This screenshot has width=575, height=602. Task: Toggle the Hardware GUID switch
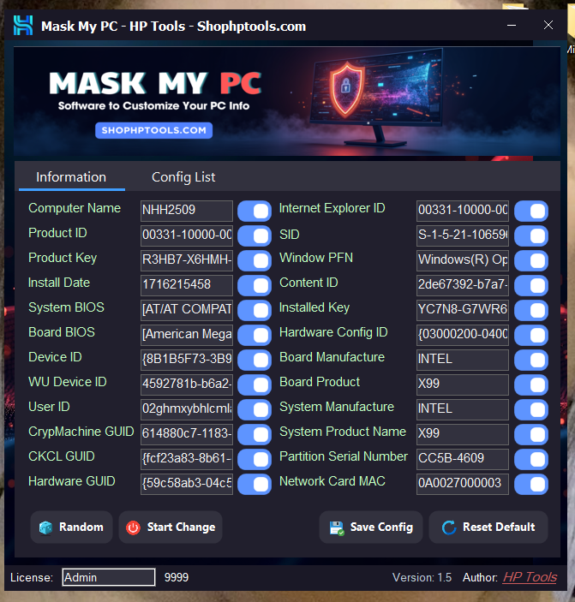pos(254,485)
